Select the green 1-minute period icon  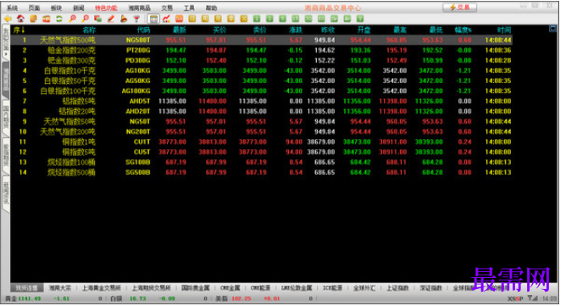coord(257,19)
